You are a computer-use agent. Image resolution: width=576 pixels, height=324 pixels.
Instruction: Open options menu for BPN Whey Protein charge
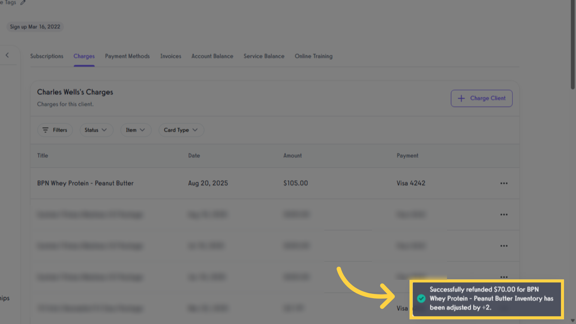tap(504, 183)
